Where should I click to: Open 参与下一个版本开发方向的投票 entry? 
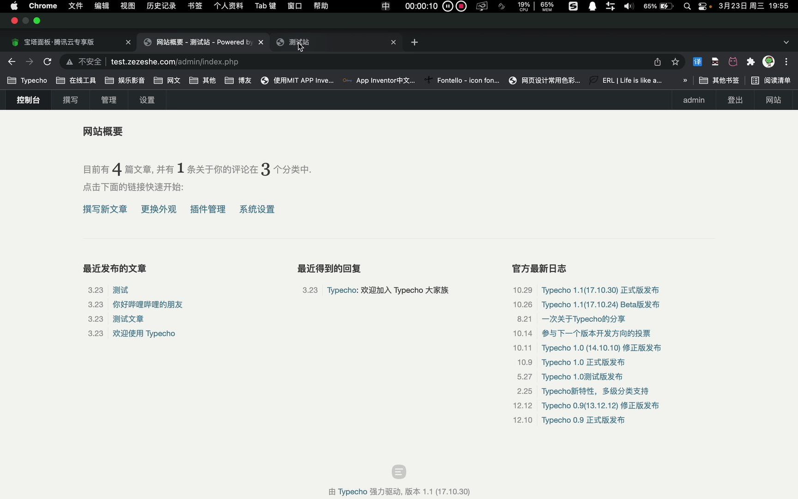(x=596, y=333)
